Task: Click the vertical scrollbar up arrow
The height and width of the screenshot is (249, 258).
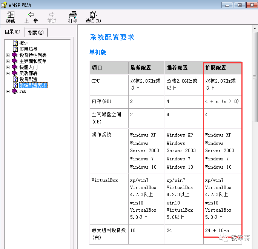Action: (255, 28)
